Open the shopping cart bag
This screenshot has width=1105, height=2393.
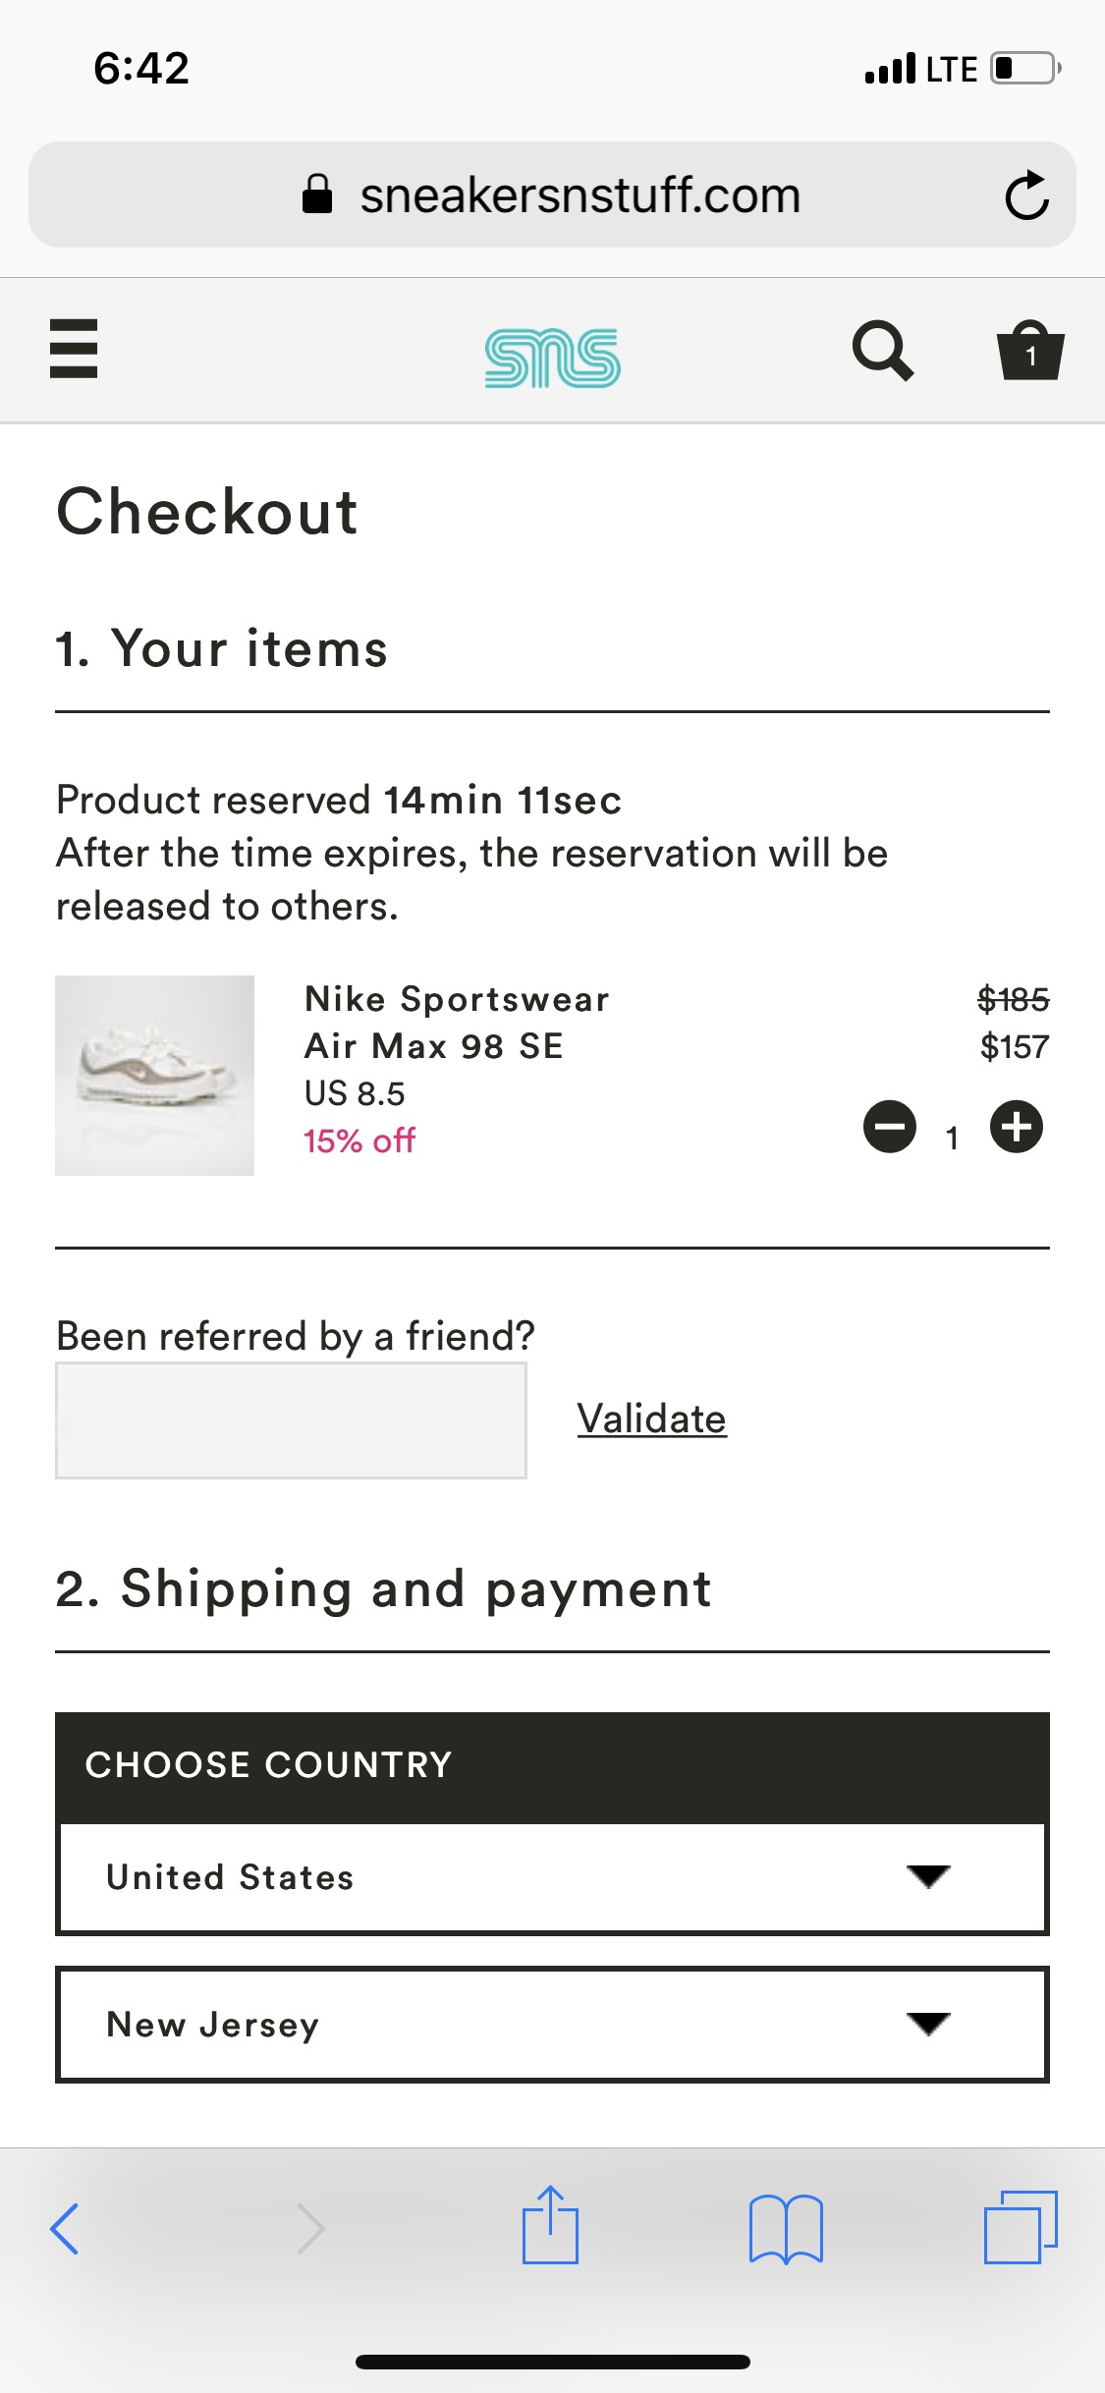pyautogui.click(x=1029, y=351)
